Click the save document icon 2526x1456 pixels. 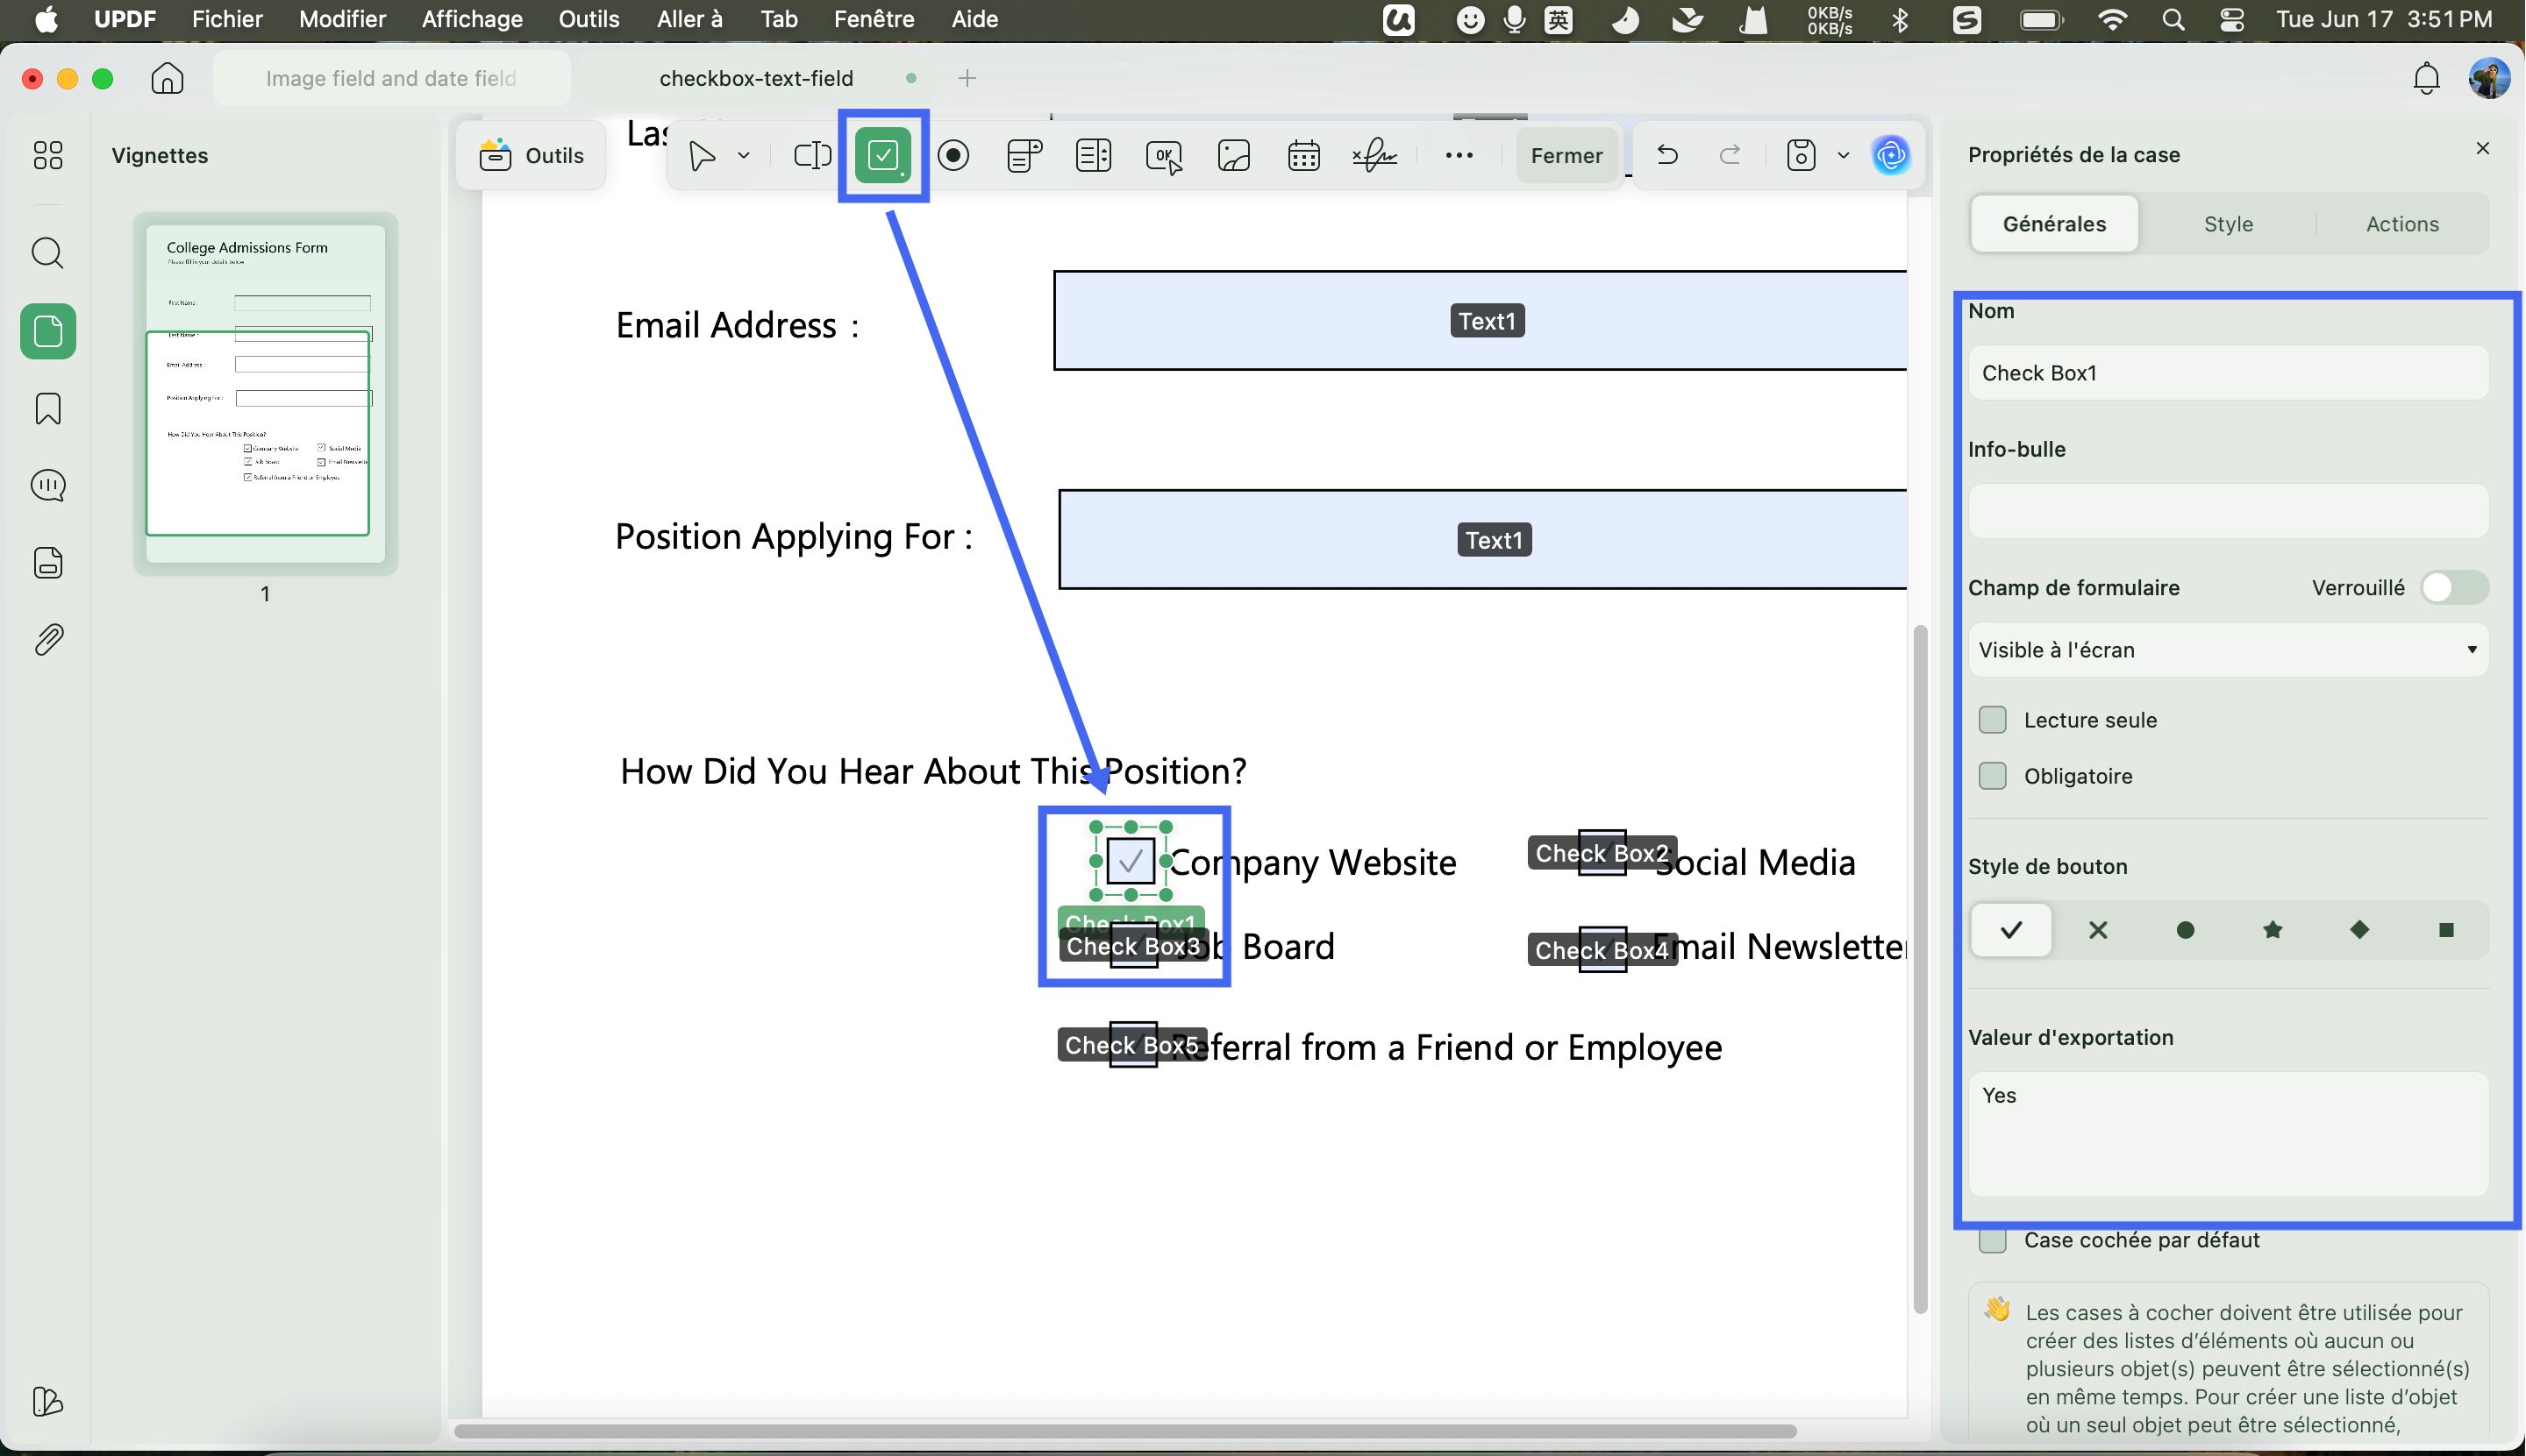1801,155
